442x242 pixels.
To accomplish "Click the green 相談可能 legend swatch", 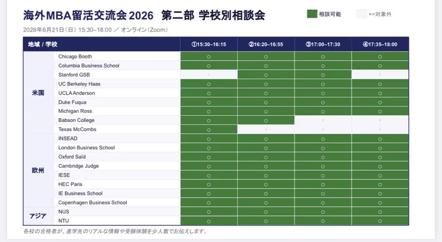I will click(x=312, y=14).
